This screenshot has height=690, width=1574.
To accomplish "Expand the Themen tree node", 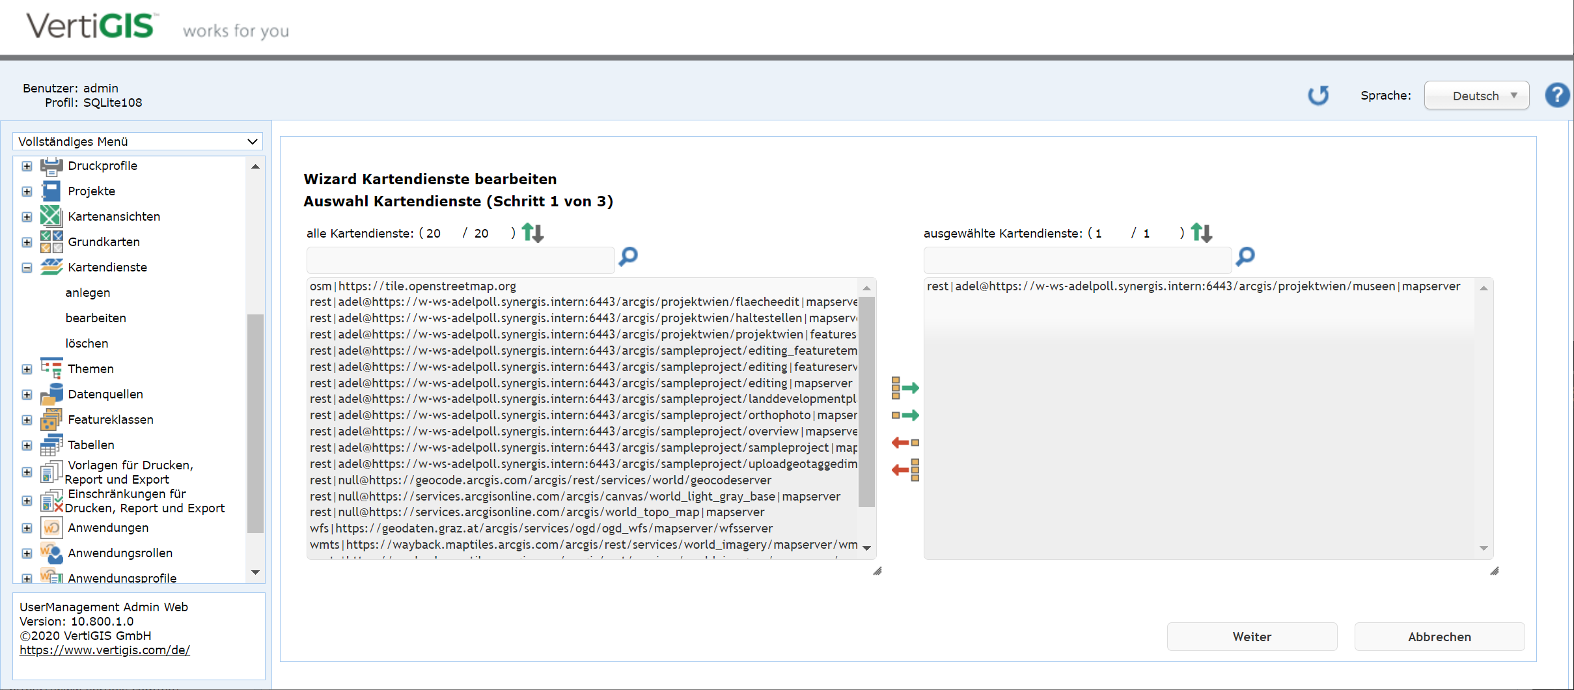I will pos(27,369).
